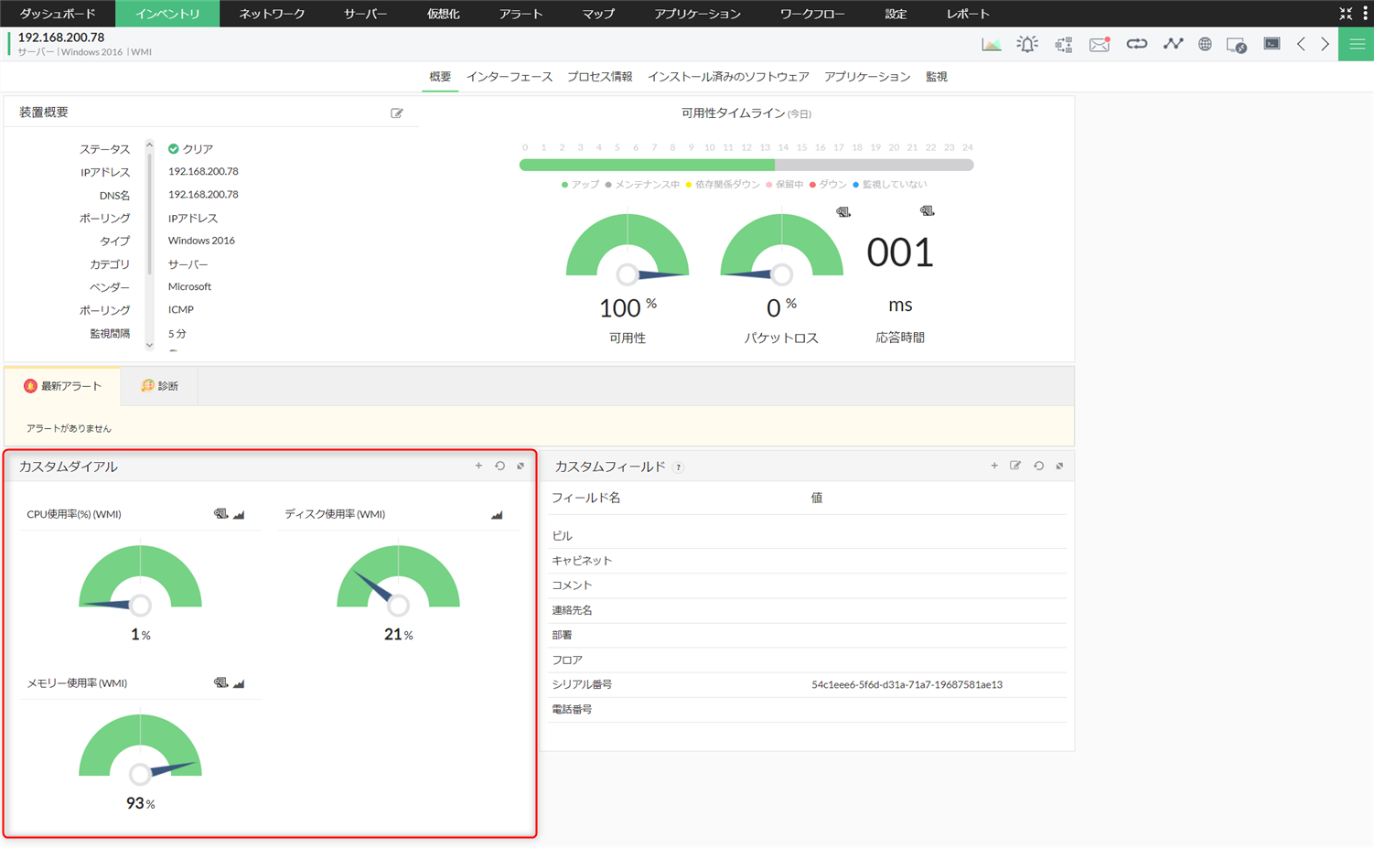This screenshot has width=1374, height=848.
Task: Open threshold settings icon above パケットロス gauge
Action: pyautogui.click(x=843, y=212)
